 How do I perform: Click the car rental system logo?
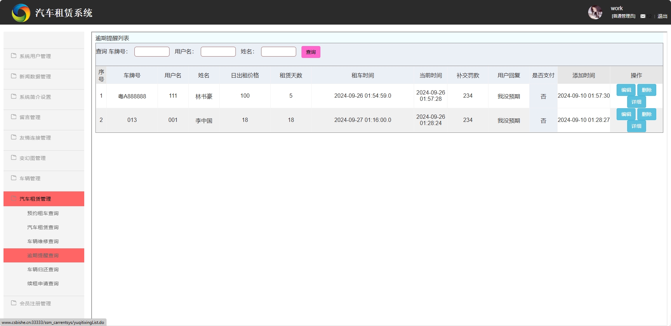coord(21,13)
